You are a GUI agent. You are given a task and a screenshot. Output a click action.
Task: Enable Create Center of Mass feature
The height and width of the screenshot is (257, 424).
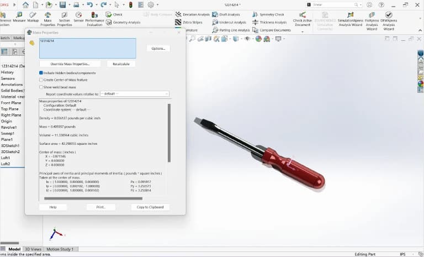(41, 80)
